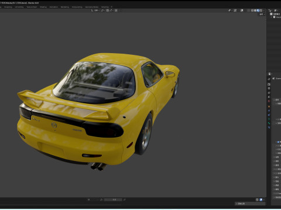Open the viewport shading options dropdown
The width and height of the screenshot is (281, 210).
[264, 10]
